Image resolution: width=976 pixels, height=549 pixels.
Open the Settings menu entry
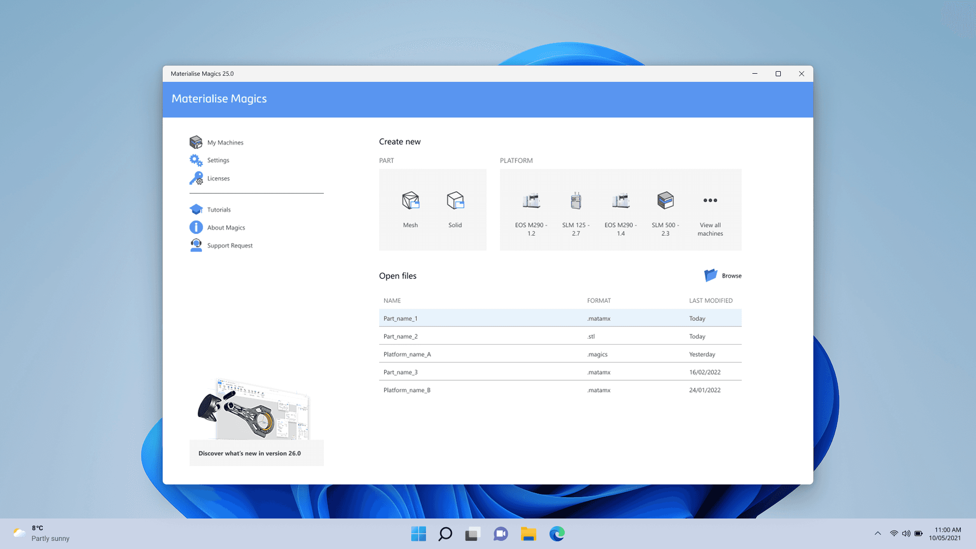point(218,160)
